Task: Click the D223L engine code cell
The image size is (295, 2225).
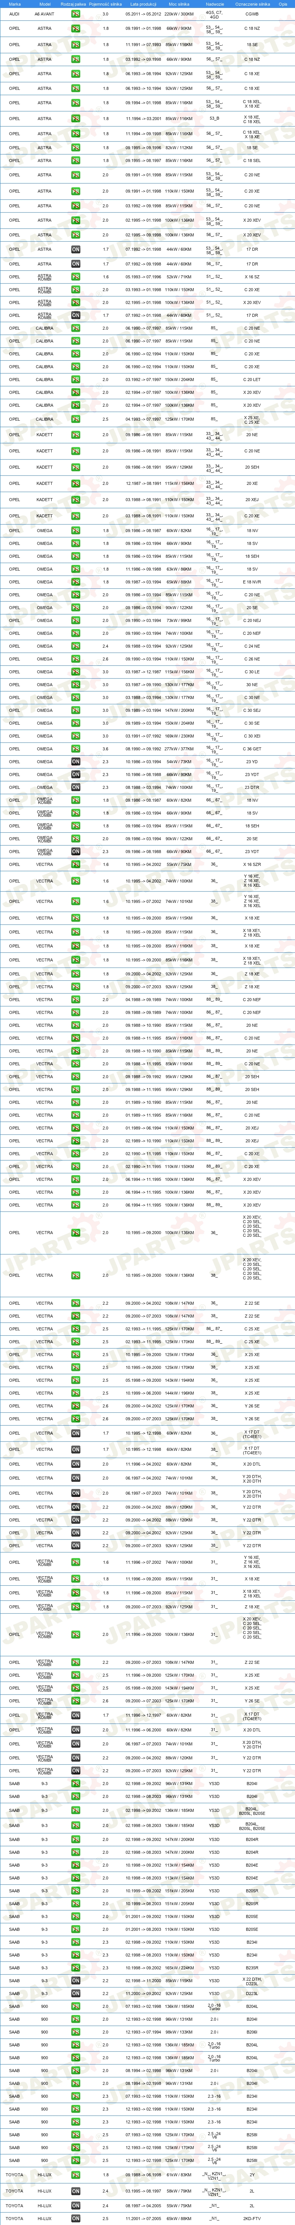Action: (x=252, y=1994)
